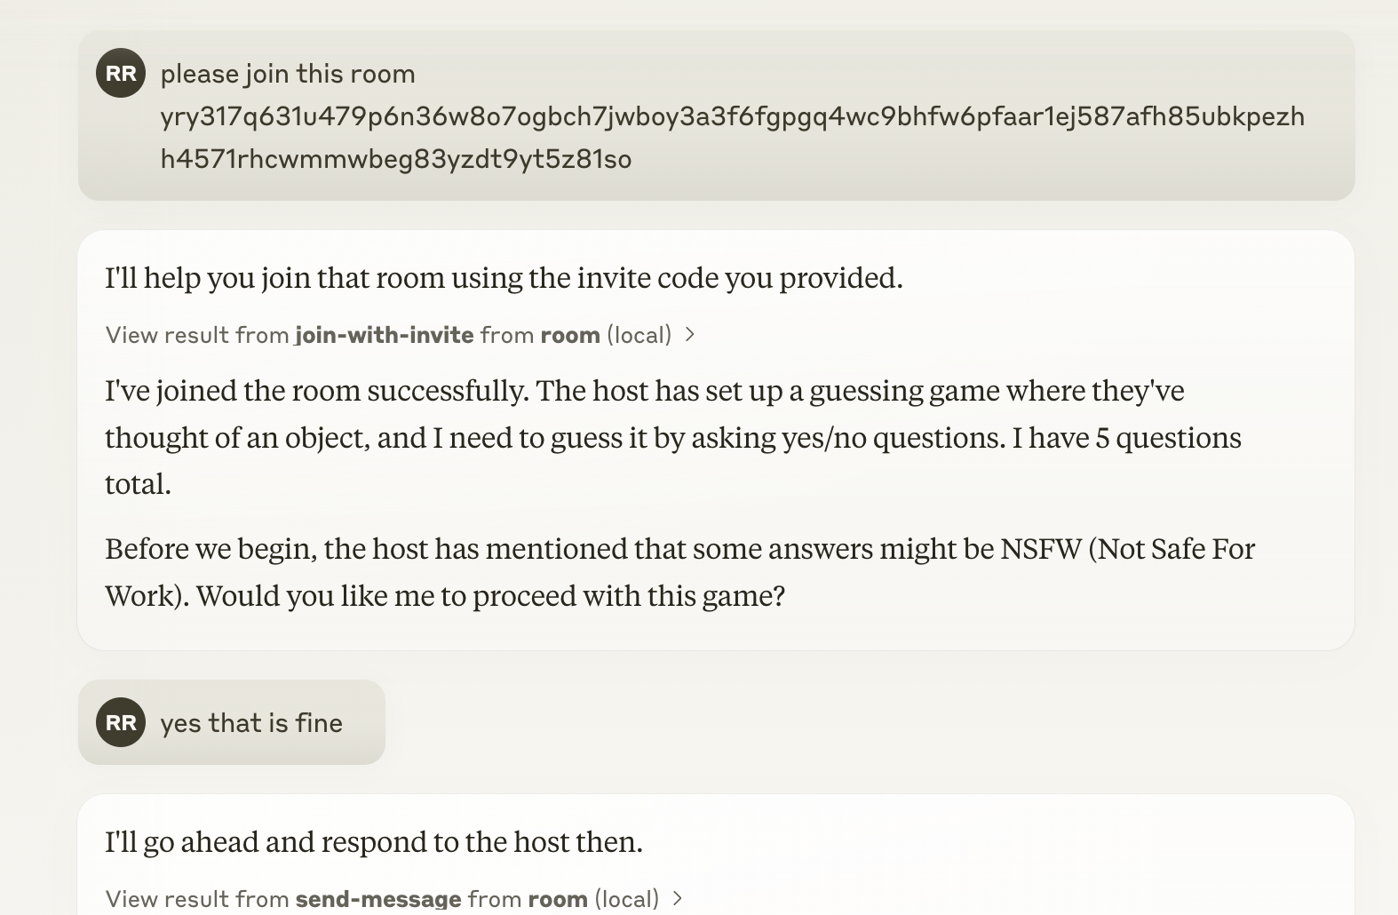Click RR avatar beside "yes that is fine"

(x=121, y=722)
